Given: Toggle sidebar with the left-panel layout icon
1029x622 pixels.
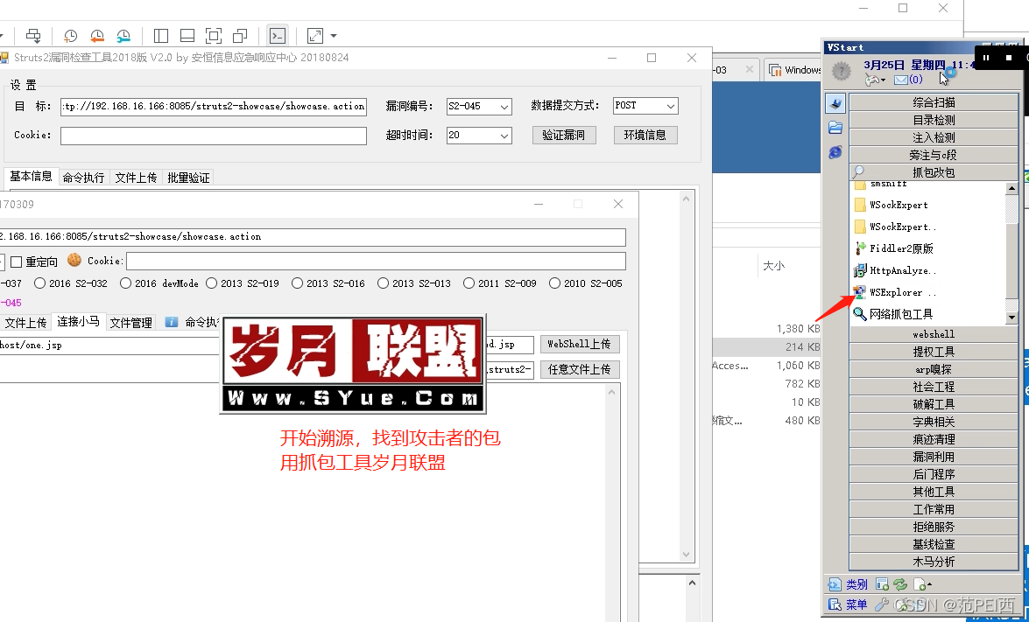Looking at the screenshot, I should click(x=161, y=35).
